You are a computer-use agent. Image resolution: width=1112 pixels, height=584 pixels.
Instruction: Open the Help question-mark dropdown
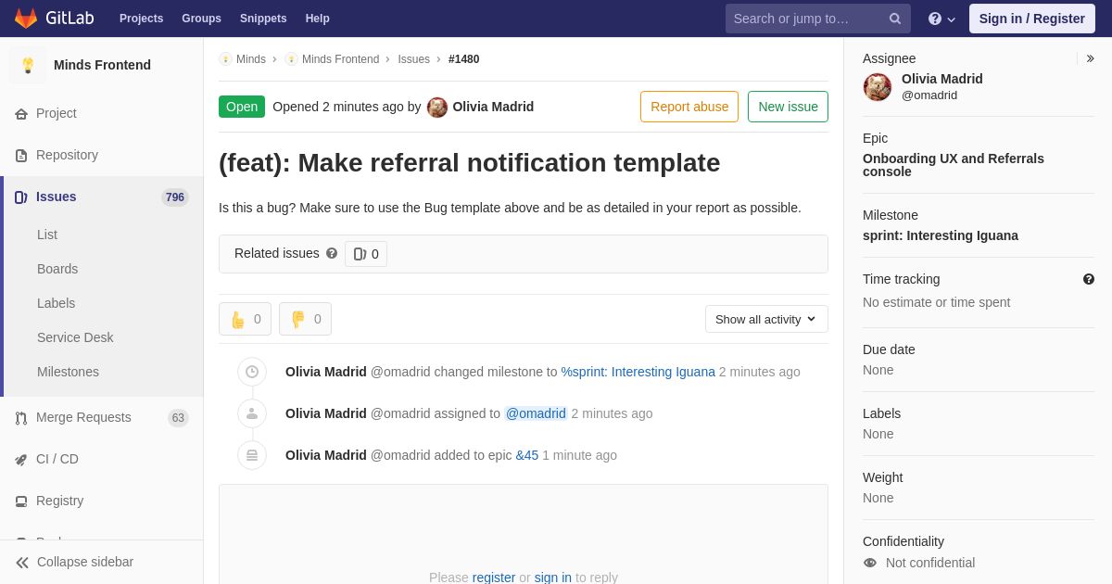coord(941,19)
